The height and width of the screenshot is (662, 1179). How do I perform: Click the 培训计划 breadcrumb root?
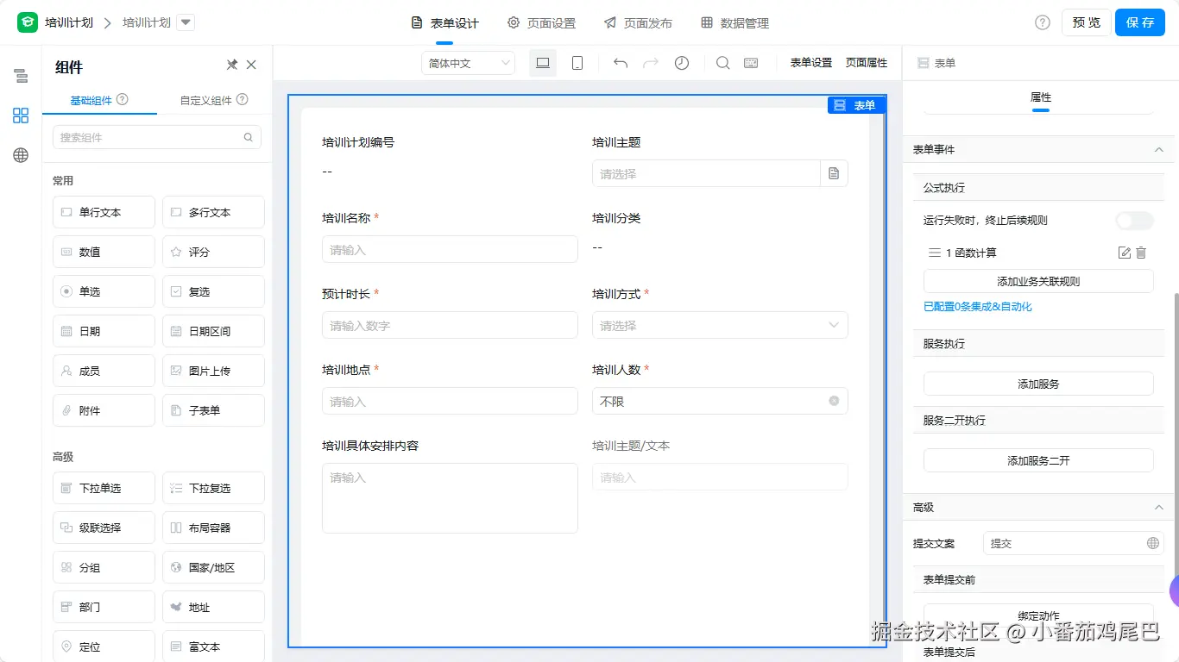point(69,22)
